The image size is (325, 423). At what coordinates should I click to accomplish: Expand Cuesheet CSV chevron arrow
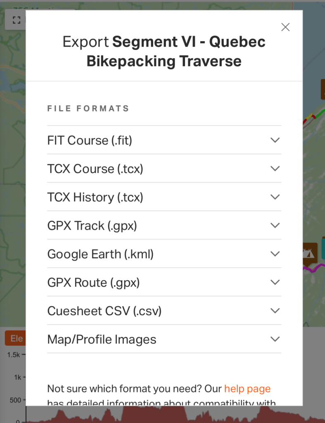point(275,311)
